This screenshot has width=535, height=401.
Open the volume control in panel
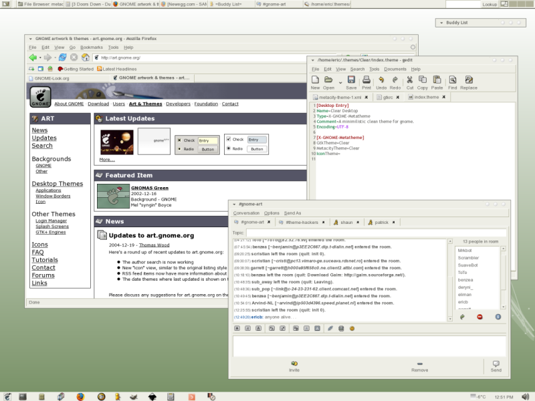pyautogui.click(x=526, y=396)
